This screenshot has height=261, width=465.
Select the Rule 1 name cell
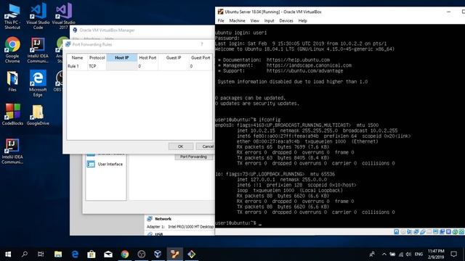[77, 66]
